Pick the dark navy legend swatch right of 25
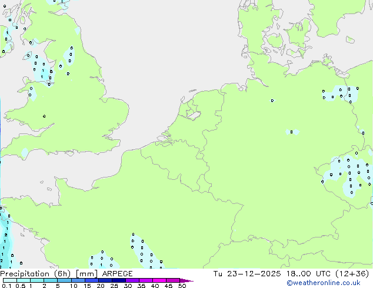The height and width of the screenshot is (288, 373). 121,280
